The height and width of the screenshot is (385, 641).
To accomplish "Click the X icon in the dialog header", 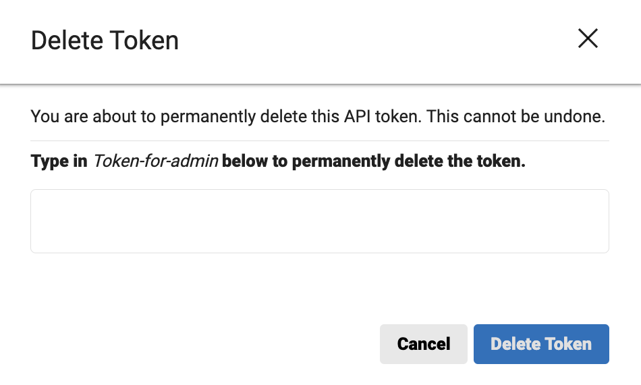I will tap(588, 39).
